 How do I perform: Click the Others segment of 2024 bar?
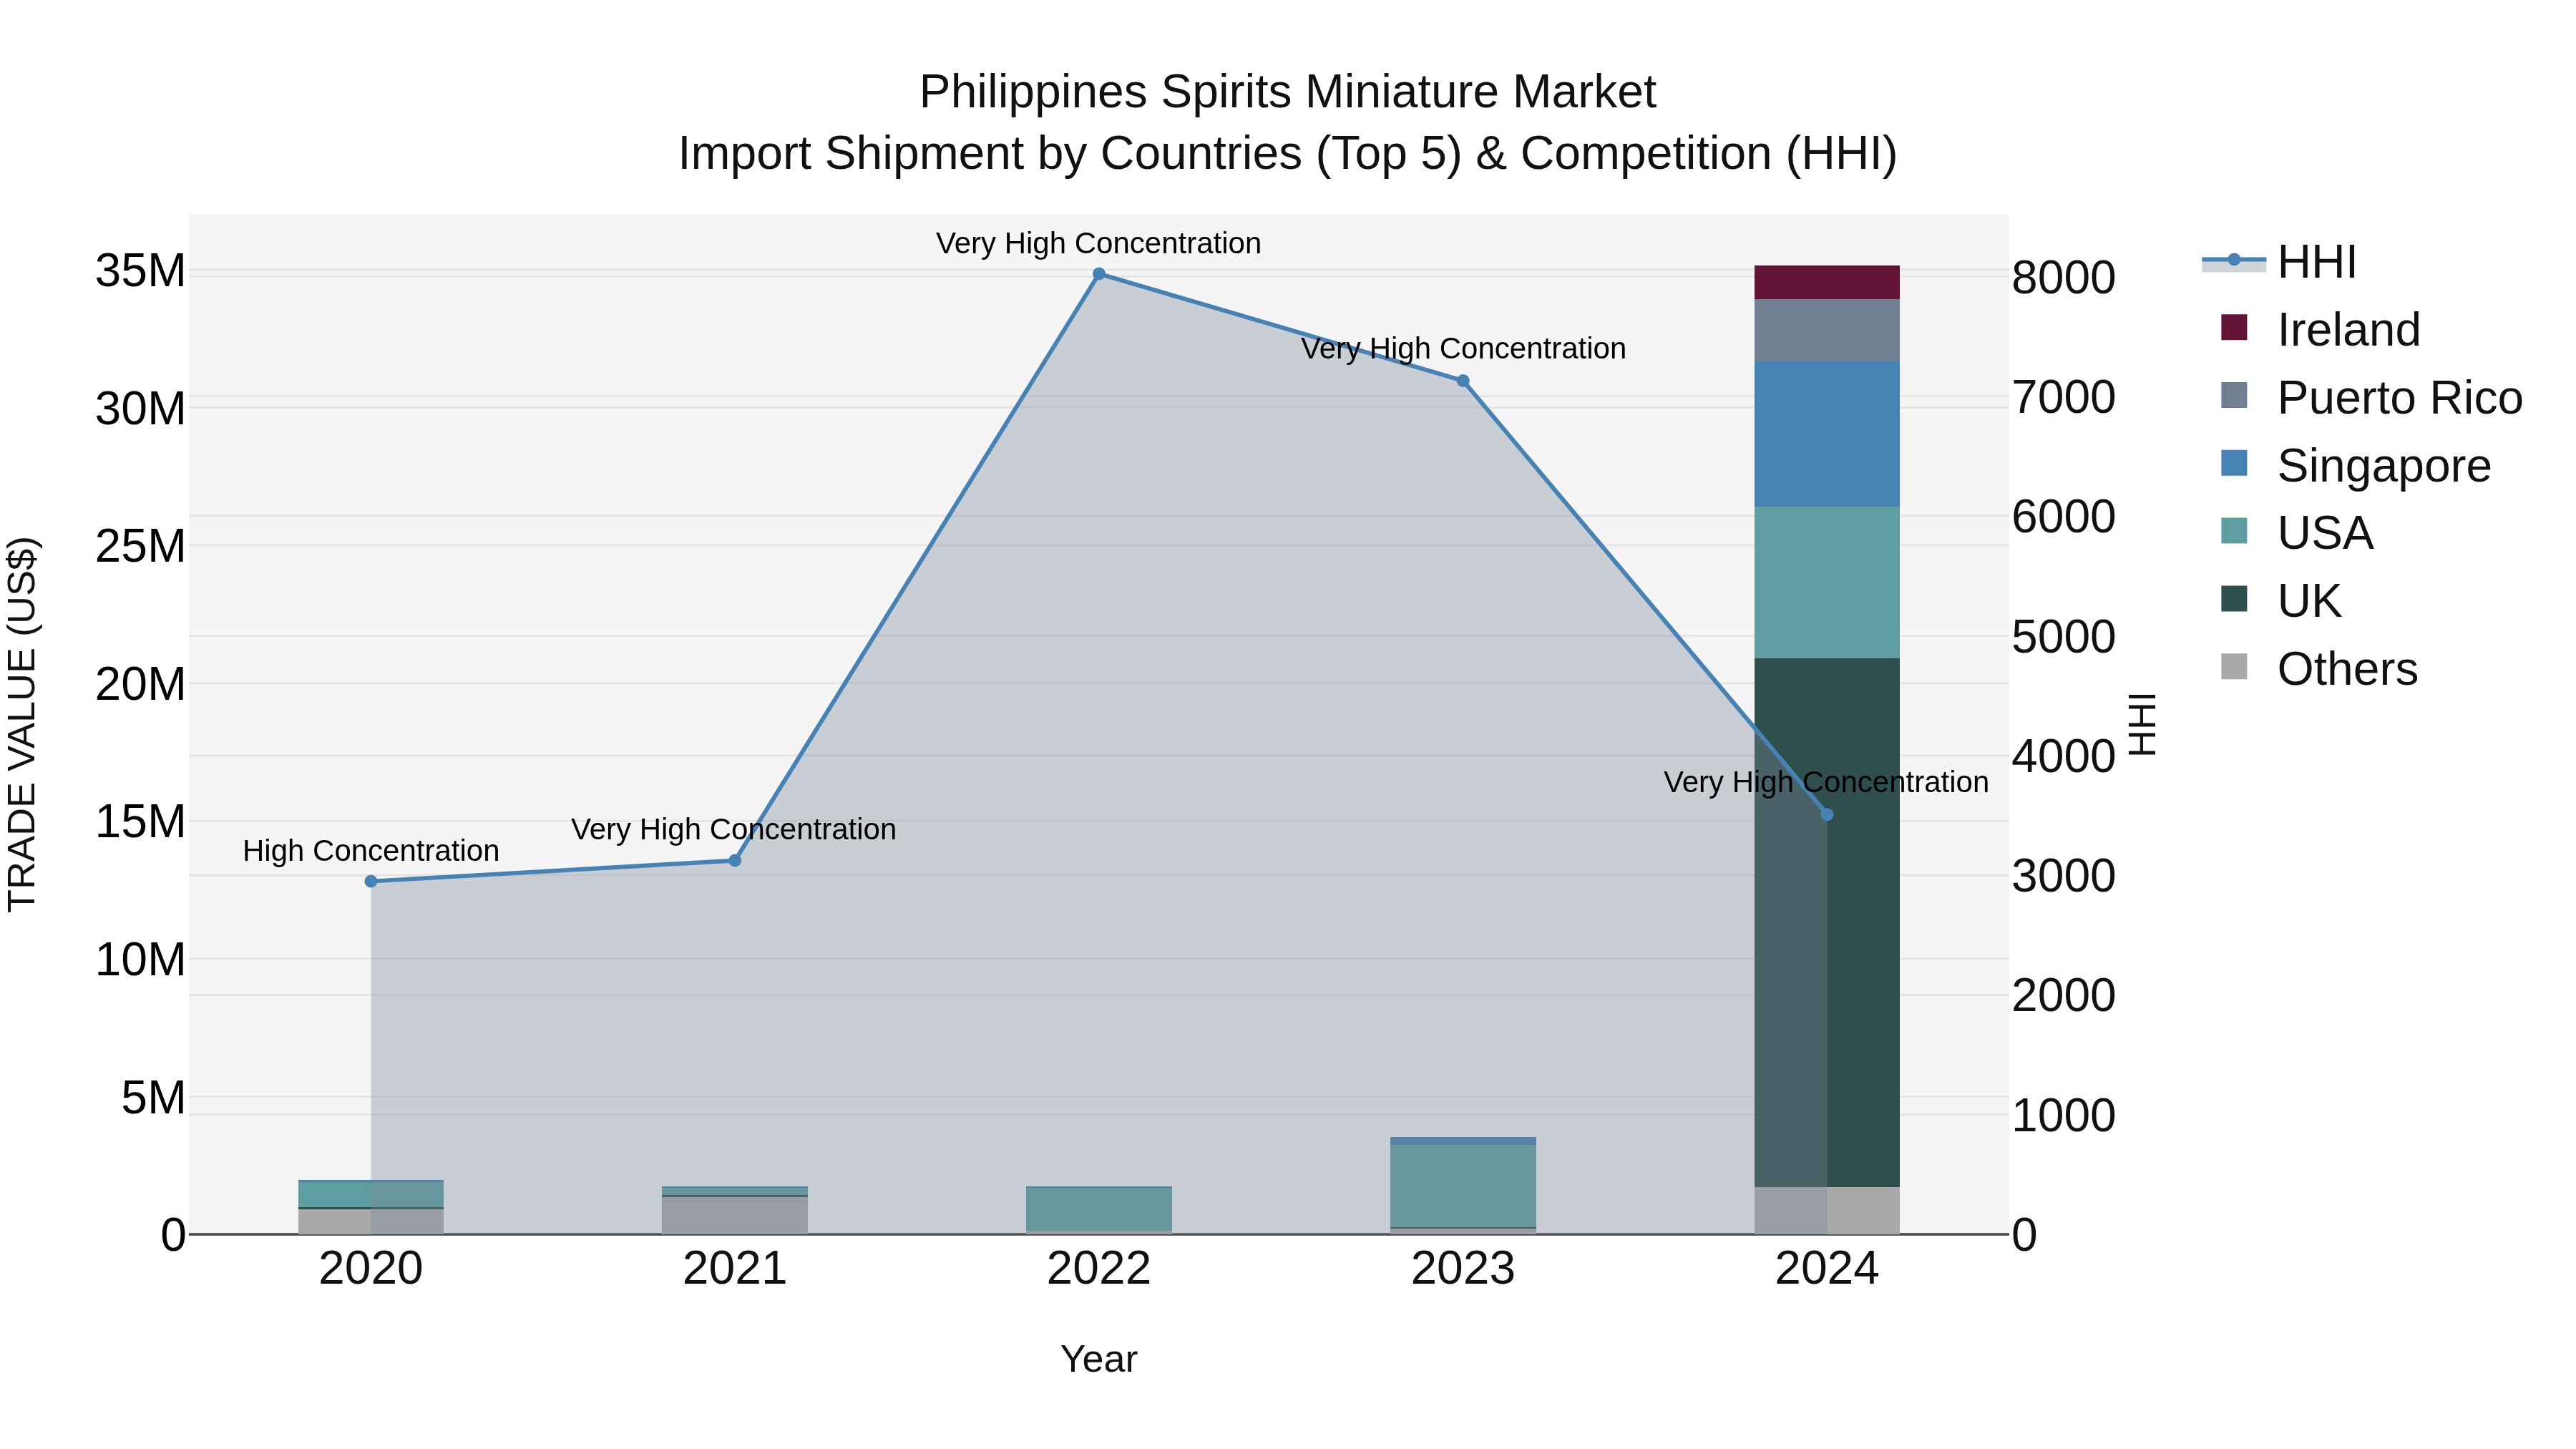(x=1827, y=1210)
